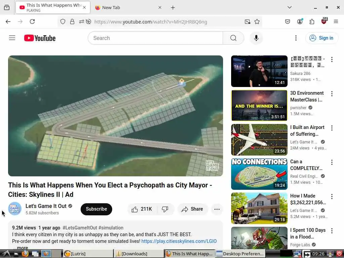
Task: Open options for How I Made video
Action: [x=332, y=196]
